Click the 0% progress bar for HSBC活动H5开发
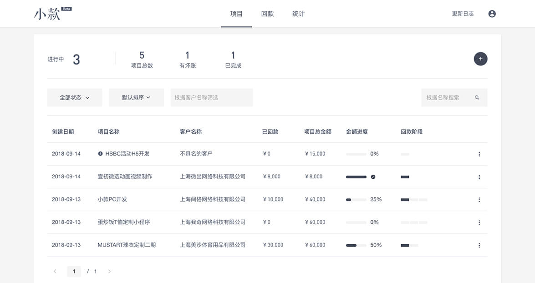This screenshot has height=283, width=535. pos(356,154)
